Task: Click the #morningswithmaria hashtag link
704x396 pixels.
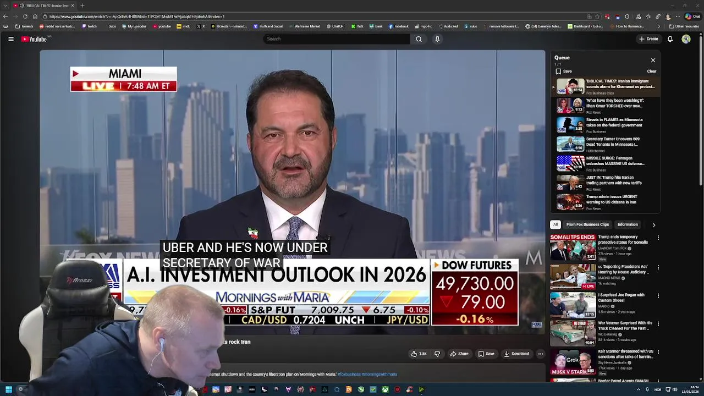Action: [380, 375]
